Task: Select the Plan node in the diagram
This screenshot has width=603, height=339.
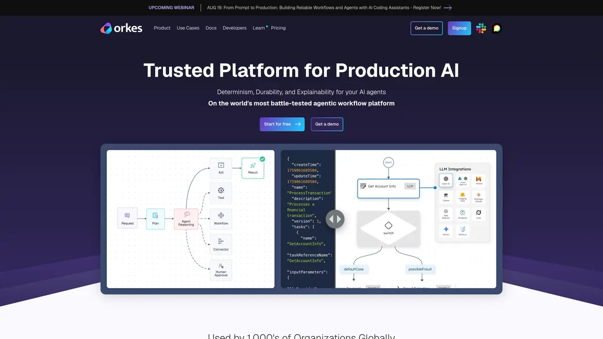Action: pyautogui.click(x=155, y=218)
